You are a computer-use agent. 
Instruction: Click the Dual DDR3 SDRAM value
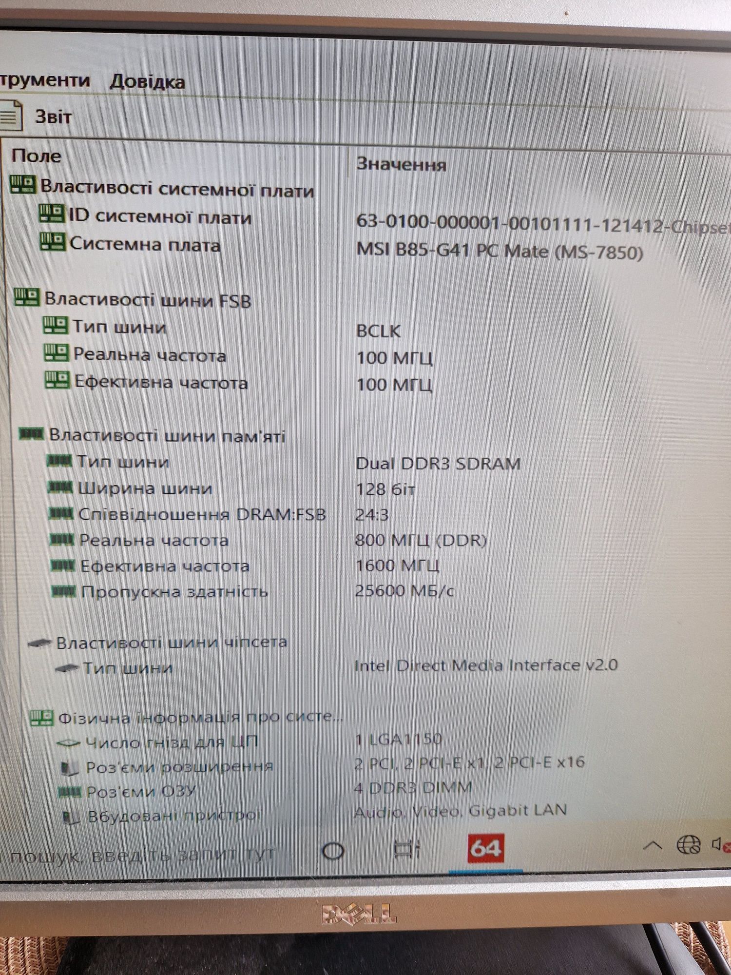[438, 463]
